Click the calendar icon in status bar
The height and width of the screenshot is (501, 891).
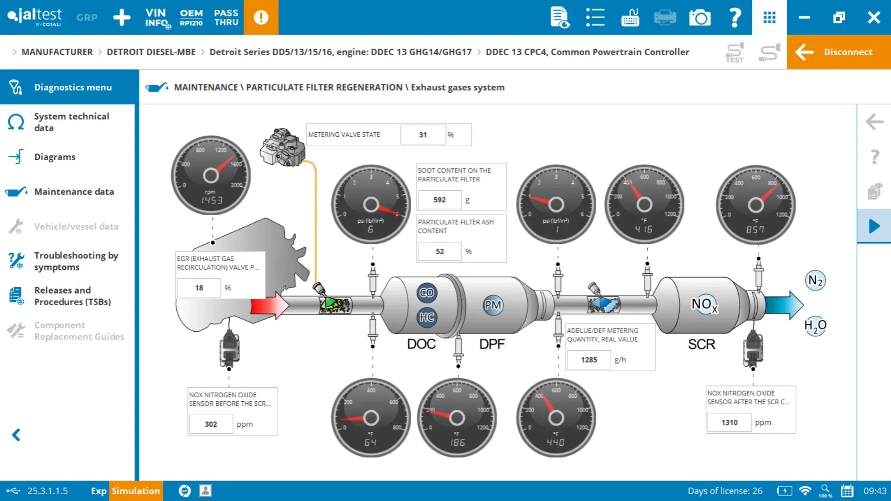pos(847,491)
